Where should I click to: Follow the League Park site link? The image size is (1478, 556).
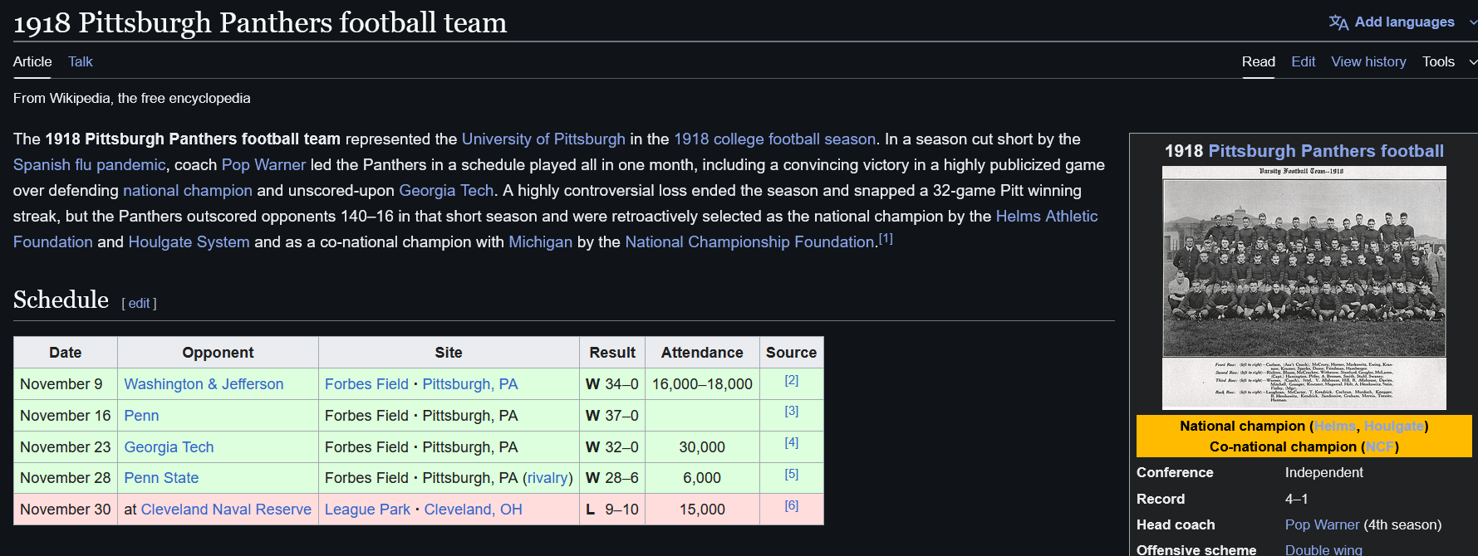tap(367, 510)
